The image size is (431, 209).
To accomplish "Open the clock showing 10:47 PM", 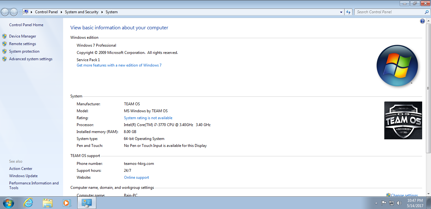I will tap(415, 203).
